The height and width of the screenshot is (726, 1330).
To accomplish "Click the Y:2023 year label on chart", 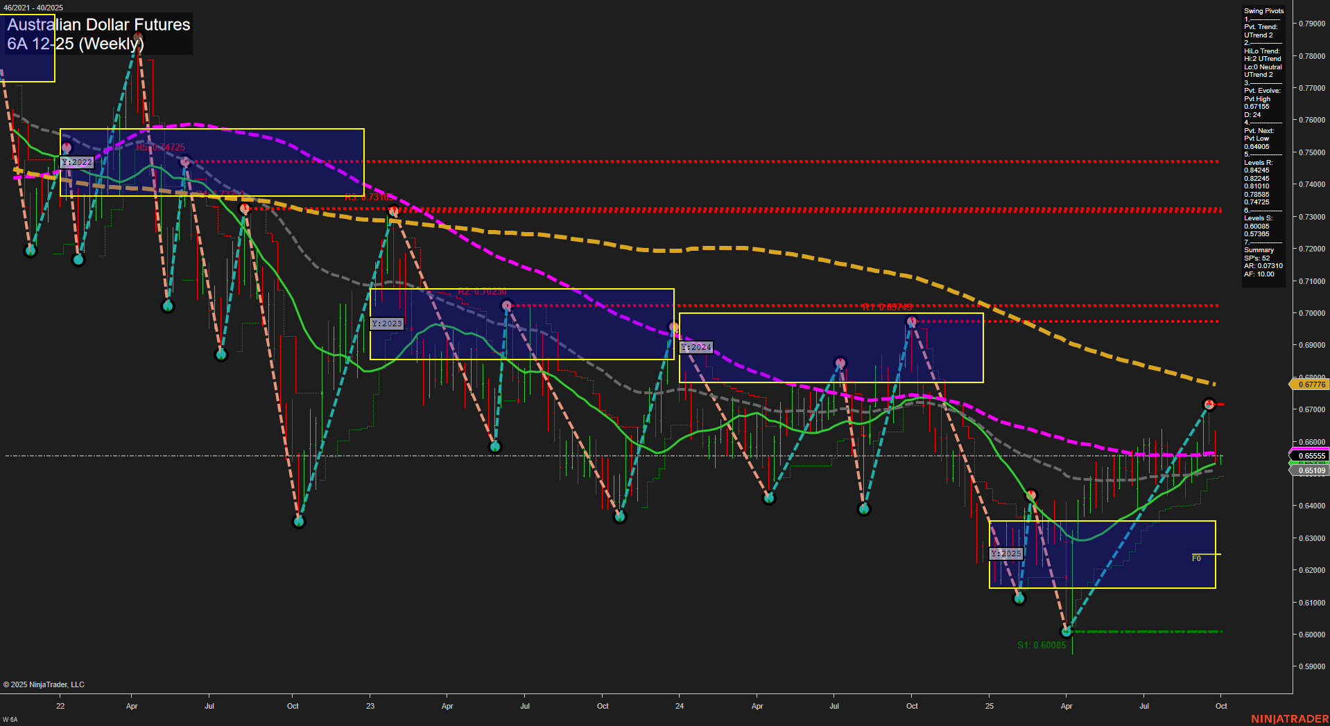I will (x=387, y=323).
